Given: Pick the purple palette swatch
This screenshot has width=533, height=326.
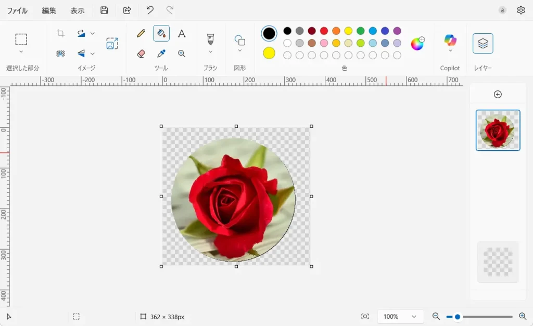Looking at the screenshot, I should 397,31.
